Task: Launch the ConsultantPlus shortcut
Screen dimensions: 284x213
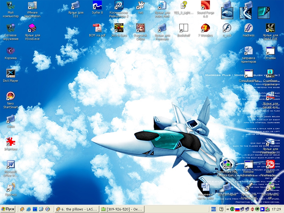Action: 248,76
